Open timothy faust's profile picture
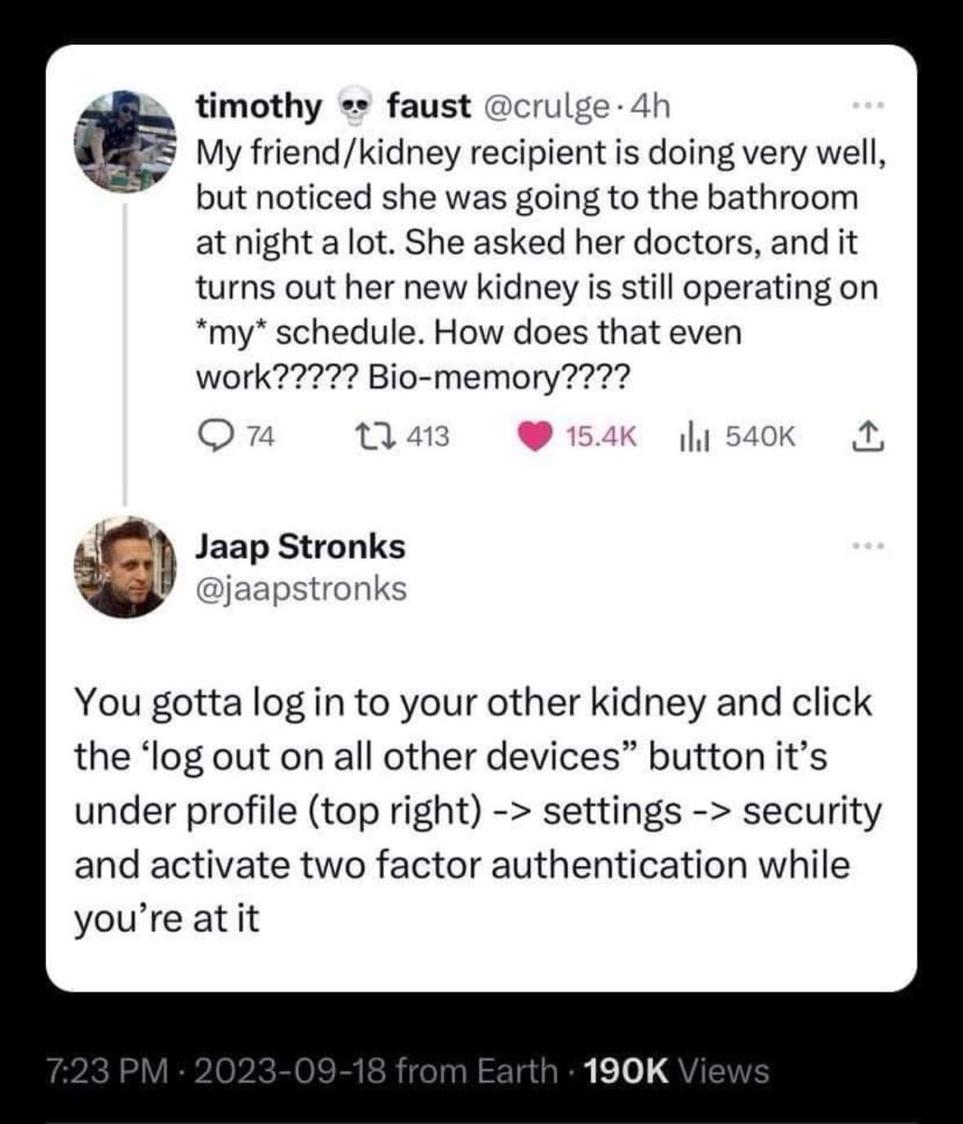Viewport: 963px width, 1124px height. click(x=128, y=140)
